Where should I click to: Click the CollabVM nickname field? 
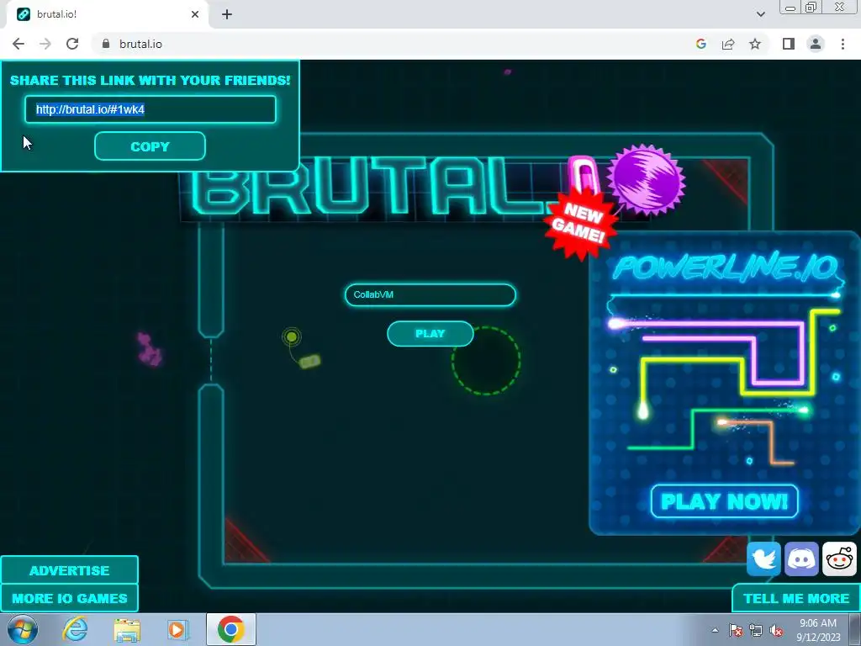[x=430, y=294]
